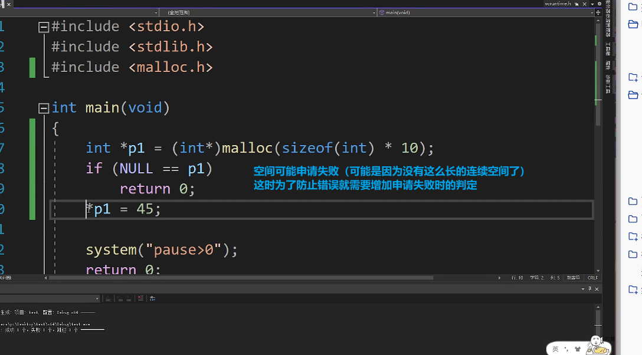
Task: Click the CRLF line ending indicator
Action: pyautogui.click(x=592, y=278)
